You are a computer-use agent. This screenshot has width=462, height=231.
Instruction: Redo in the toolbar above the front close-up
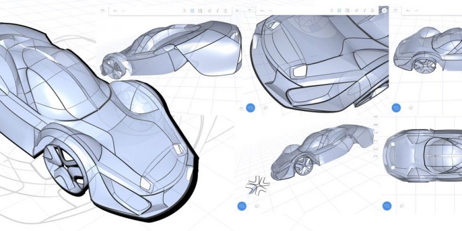pyautogui.click(x=270, y=10)
